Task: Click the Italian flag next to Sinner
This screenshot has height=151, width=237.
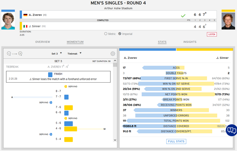Action: [25, 26]
